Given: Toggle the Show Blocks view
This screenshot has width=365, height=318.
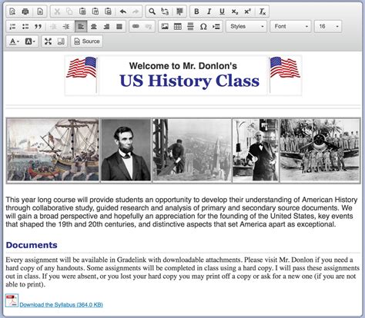Looking at the screenshot, I should [61, 41].
